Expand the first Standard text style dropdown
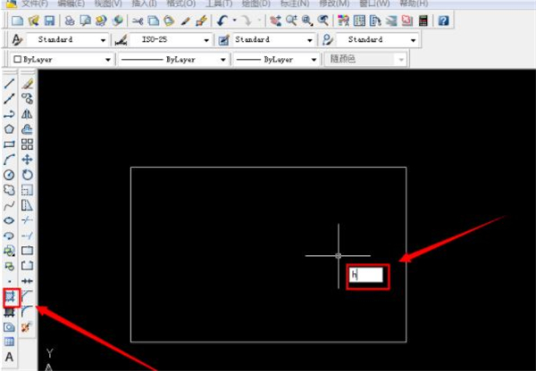 point(108,40)
